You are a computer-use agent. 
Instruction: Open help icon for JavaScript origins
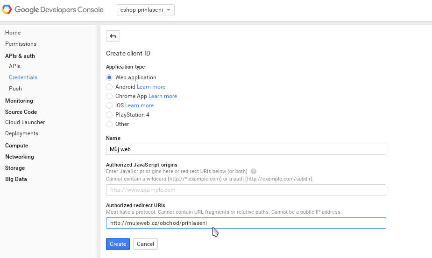[254, 171]
